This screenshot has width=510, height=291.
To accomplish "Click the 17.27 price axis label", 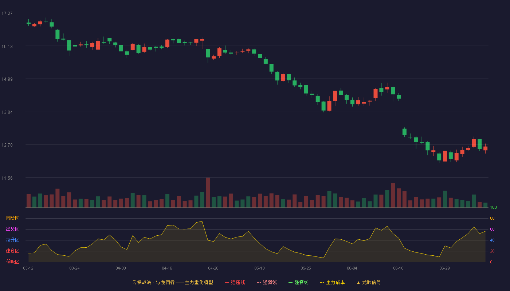I will point(7,13).
